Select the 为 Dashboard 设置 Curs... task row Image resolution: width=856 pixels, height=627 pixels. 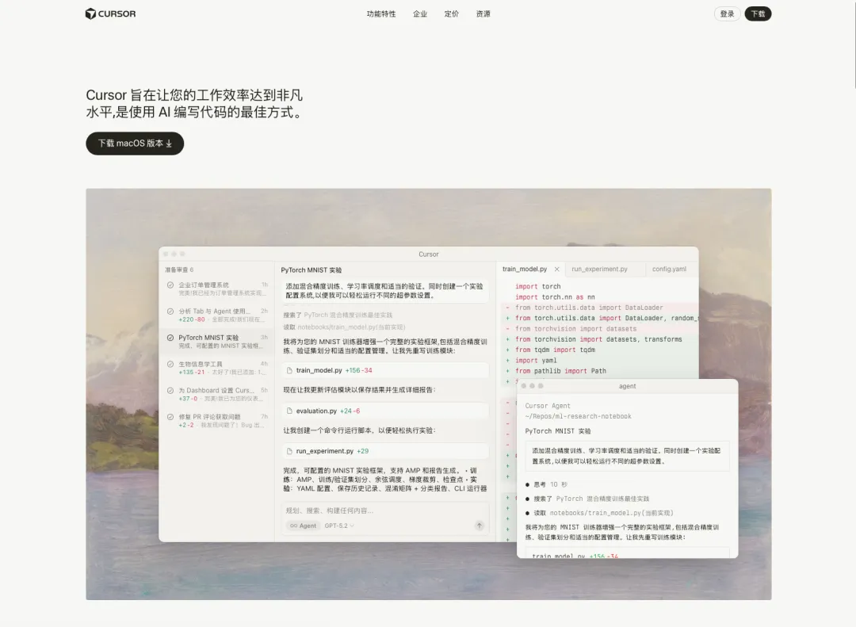217,394
